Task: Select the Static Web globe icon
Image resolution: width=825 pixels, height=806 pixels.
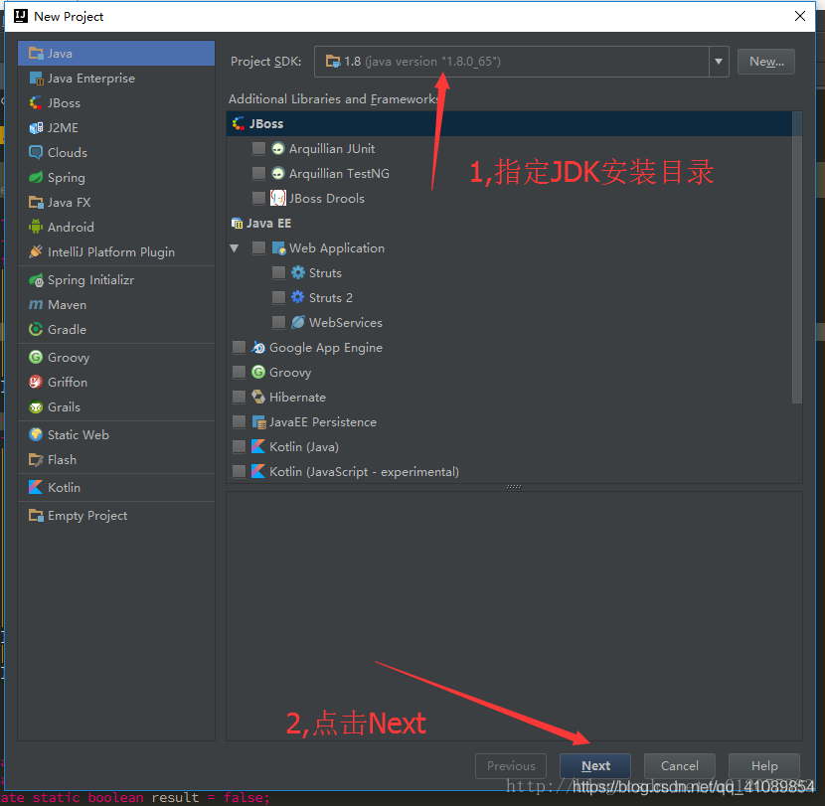Action: tap(36, 434)
